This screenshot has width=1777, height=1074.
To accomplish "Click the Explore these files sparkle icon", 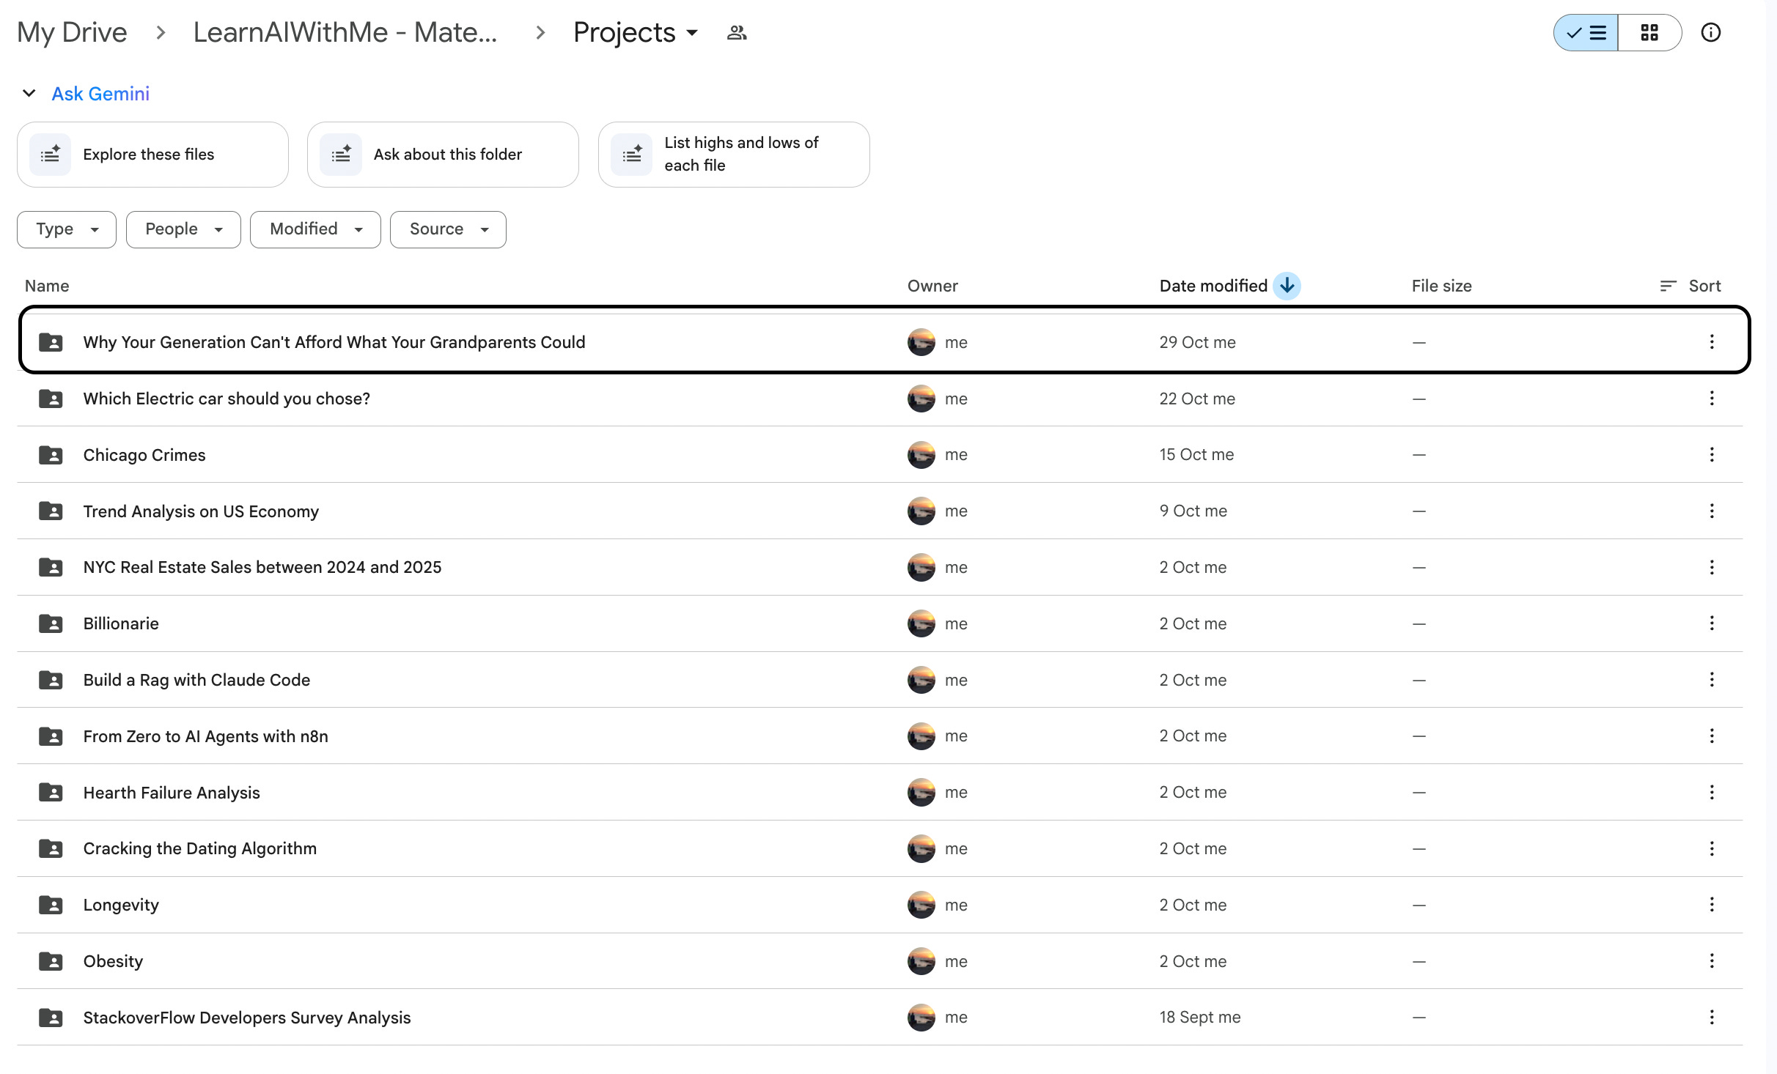I will click(50, 155).
